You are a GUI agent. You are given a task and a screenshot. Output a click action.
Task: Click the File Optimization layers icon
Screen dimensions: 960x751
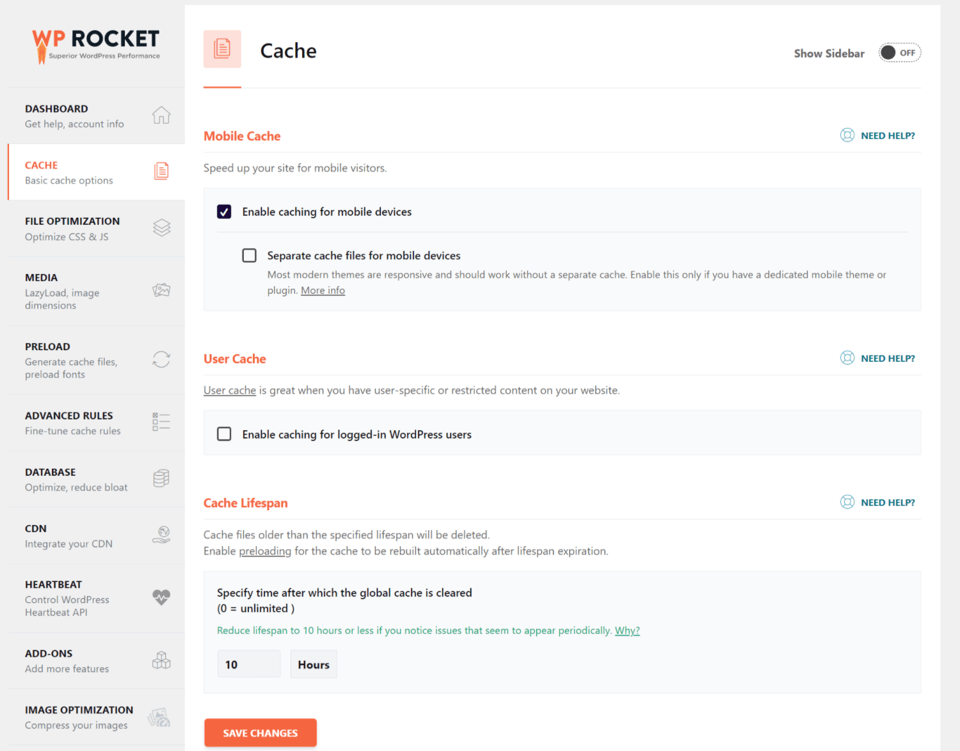click(161, 227)
